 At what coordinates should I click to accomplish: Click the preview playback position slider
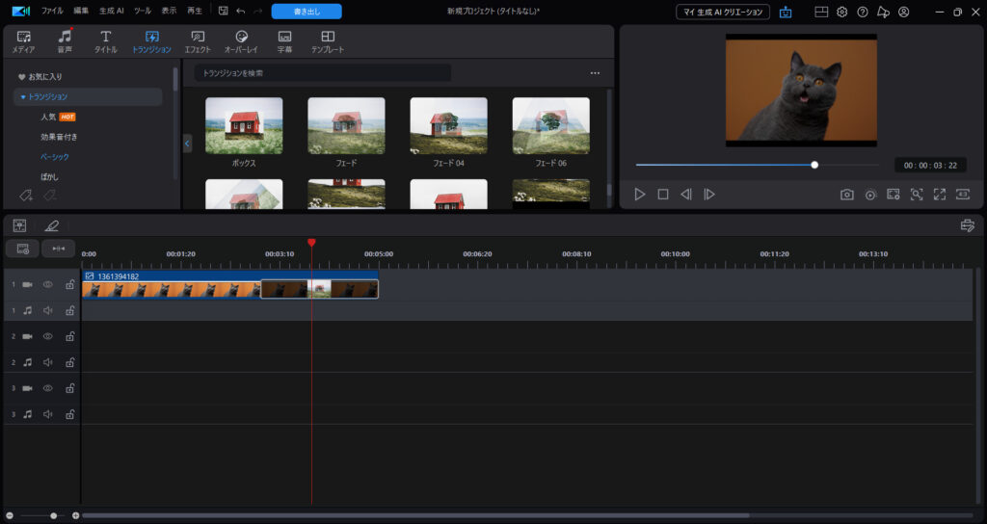pyautogui.click(x=814, y=165)
